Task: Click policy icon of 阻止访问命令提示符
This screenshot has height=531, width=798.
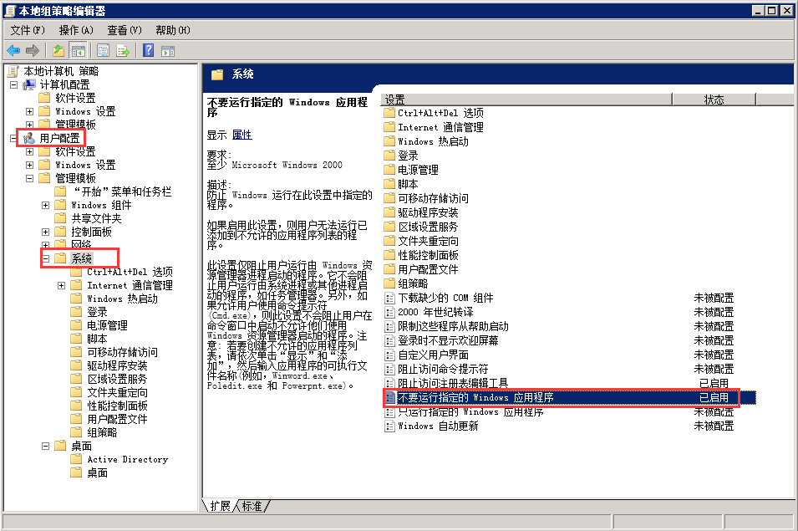Action: [x=390, y=369]
